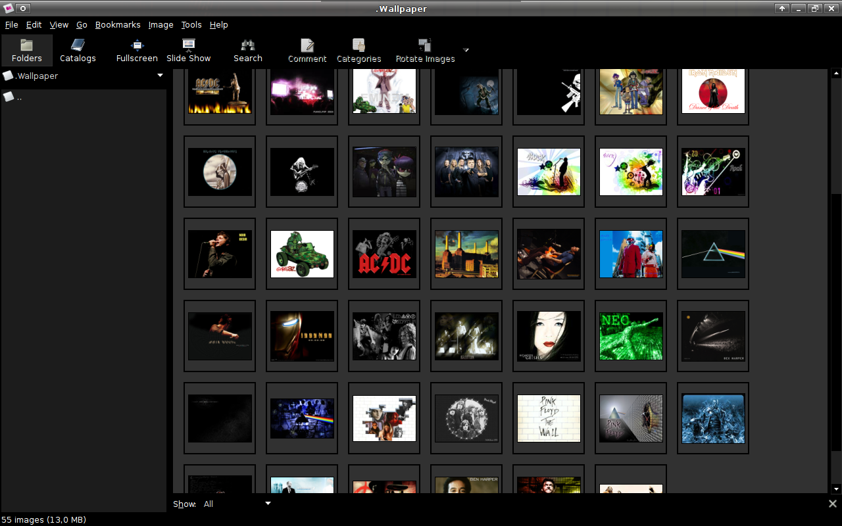This screenshot has height=526, width=842.
Task: Close the filter bar with the X
Action: pyautogui.click(x=832, y=504)
